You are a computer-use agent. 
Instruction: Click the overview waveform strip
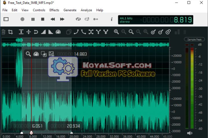pyautogui.click(x=86, y=42)
